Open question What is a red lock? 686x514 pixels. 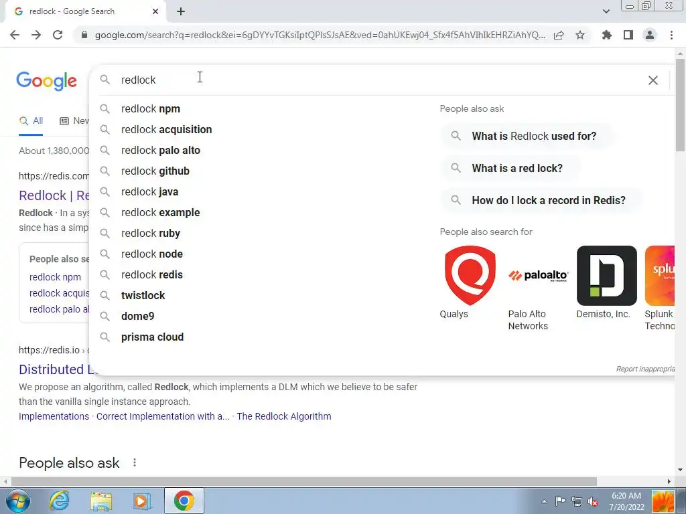pos(510,168)
